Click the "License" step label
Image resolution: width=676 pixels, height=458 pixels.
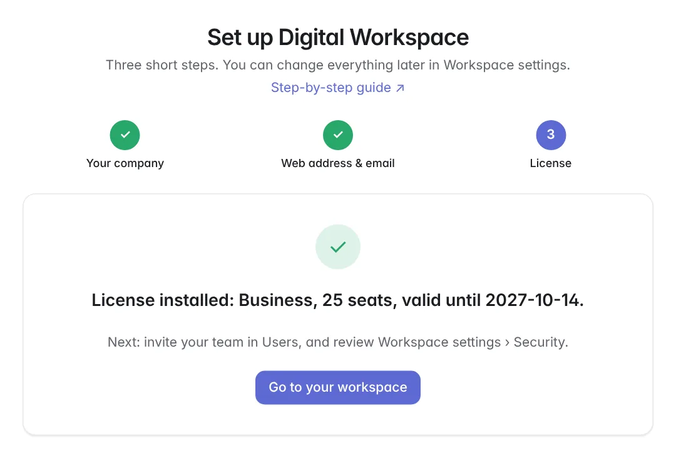tap(551, 163)
